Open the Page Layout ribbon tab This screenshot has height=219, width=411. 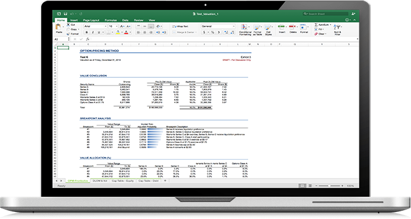[x=91, y=20]
